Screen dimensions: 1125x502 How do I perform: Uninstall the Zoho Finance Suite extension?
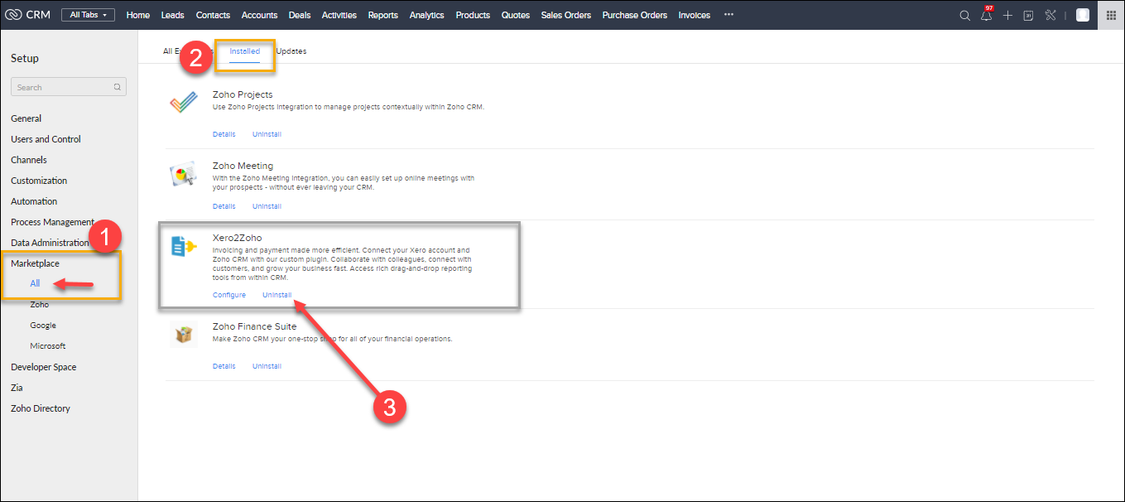[x=267, y=366]
